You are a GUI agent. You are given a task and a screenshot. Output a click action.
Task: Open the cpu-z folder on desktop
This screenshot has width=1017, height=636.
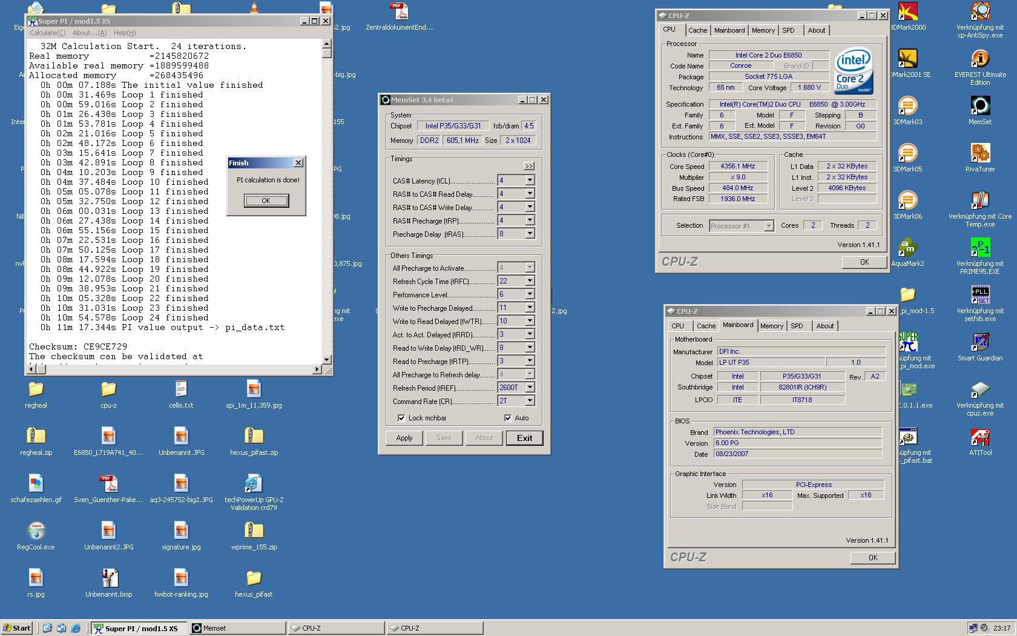[108, 389]
